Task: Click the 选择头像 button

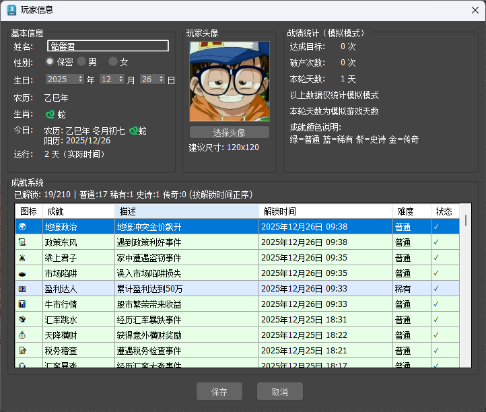Action: pyautogui.click(x=229, y=132)
